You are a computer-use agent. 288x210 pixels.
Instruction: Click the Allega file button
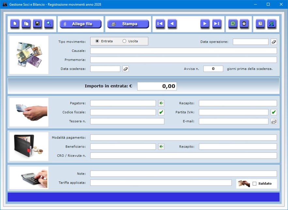(81, 24)
